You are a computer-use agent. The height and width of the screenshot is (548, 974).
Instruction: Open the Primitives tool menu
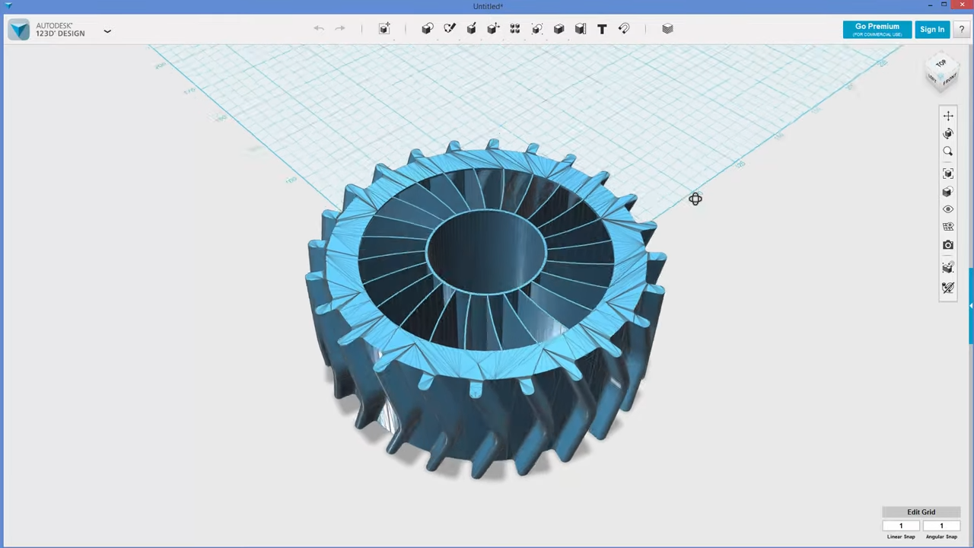tap(427, 29)
